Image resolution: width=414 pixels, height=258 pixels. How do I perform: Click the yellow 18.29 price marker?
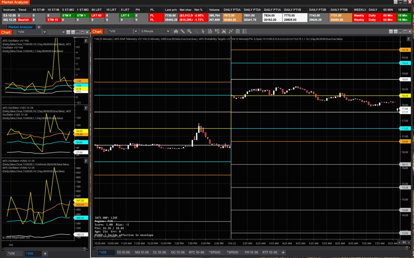point(405,96)
